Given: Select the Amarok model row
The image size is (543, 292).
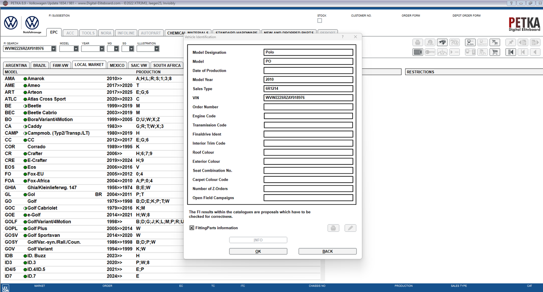Looking at the screenshot, I should (x=93, y=79).
